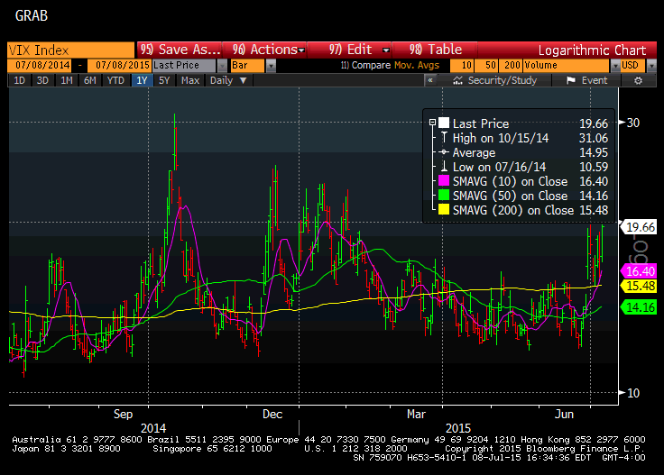Select the 6M time range
The height and width of the screenshot is (475, 664).
[x=90, y=80]
